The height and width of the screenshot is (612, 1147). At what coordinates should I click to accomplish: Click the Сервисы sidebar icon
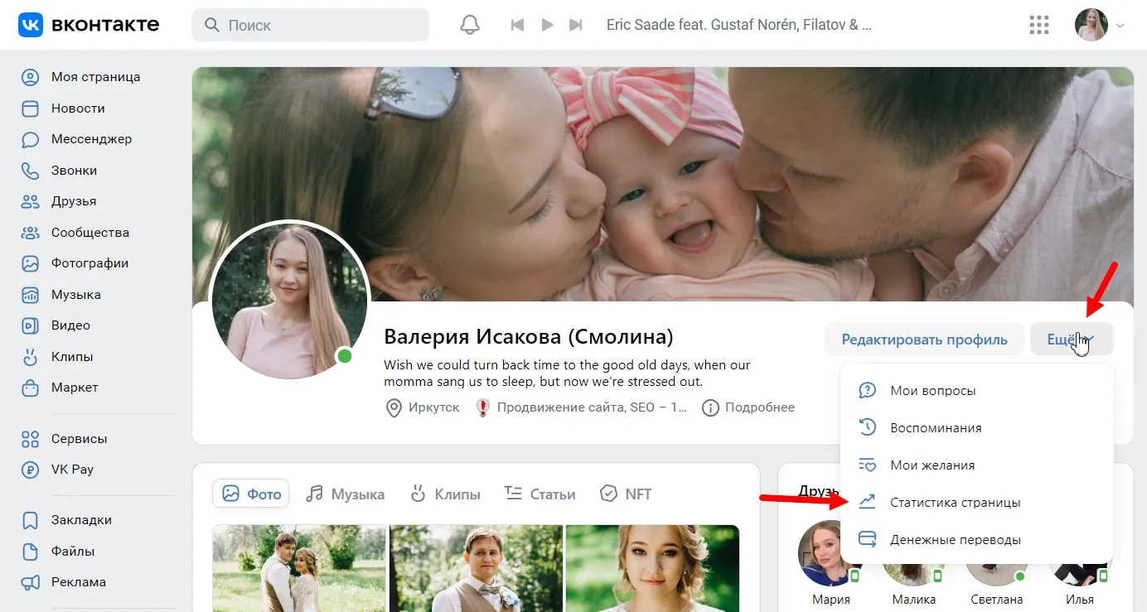pyautogui.click(x=31, y=439)
